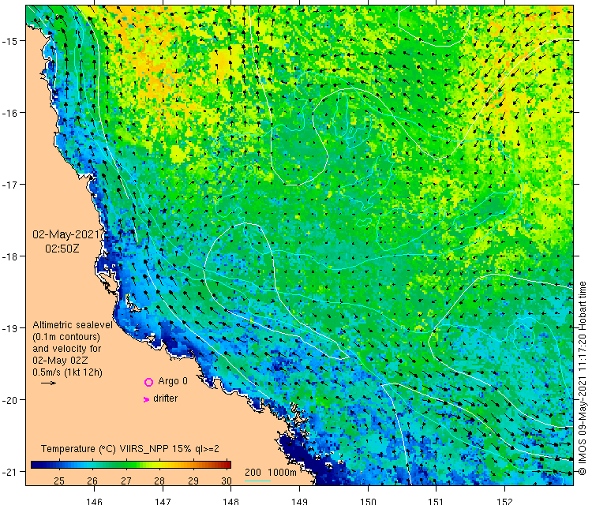Click the latitude axis label -17

pyautogui.click(x=9, y=185)
